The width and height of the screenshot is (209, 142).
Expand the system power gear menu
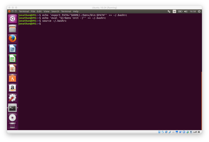pos(199,11)
